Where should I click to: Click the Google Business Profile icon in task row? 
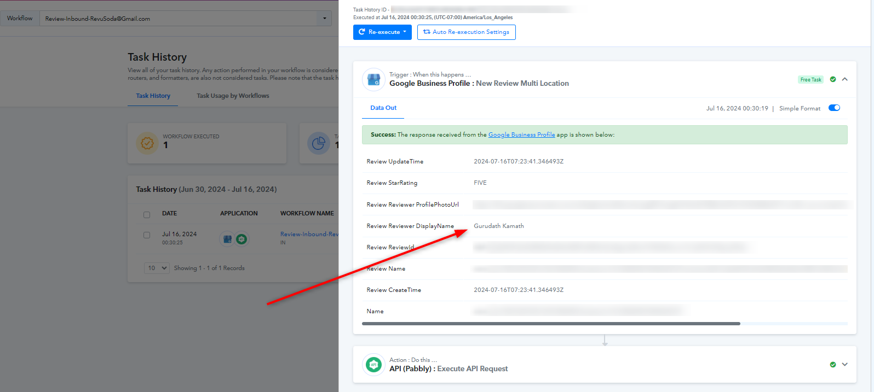227,239
